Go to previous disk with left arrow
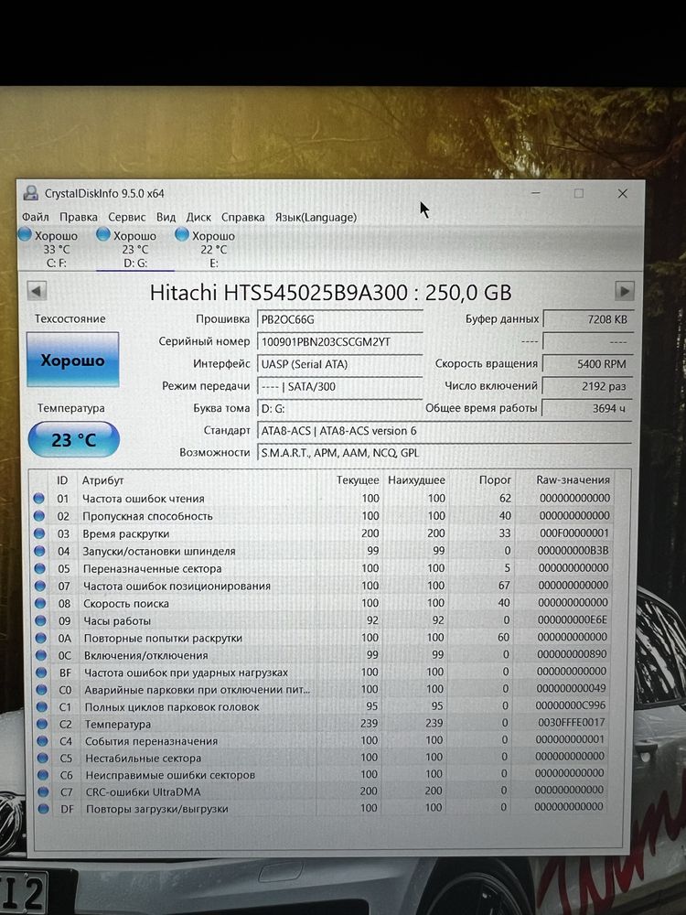686x915 pixels. [37, 291]
